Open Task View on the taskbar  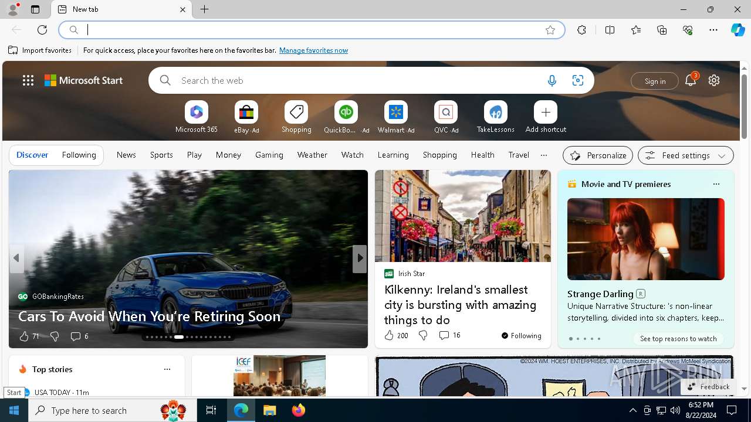(211, 410)
